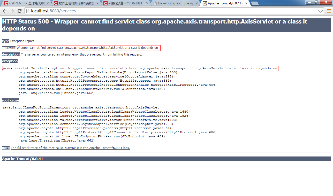Minimize the Chrome window

310,2
